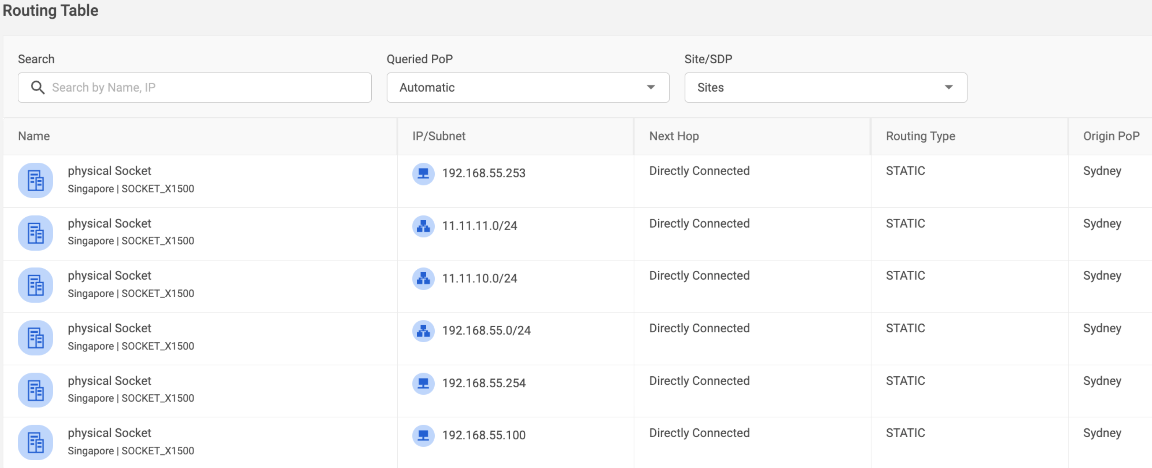Open the Queried PoP Automatic dropdown
This screenshot has height=468, width=1152.
coord(528,87)
